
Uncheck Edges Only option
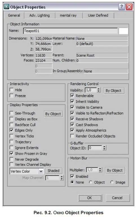(12, 130)
